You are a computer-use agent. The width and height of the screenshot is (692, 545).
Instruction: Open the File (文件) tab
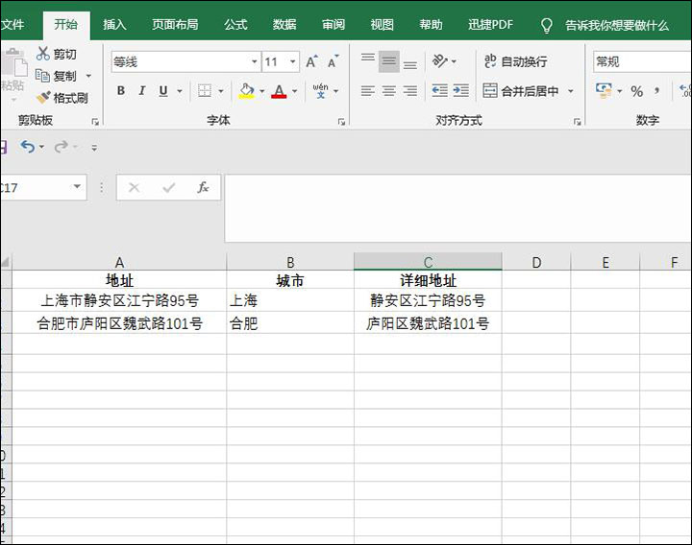[x=12, y=25]
